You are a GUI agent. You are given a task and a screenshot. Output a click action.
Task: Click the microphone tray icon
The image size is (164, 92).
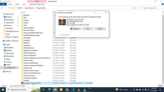click(146, 90)
